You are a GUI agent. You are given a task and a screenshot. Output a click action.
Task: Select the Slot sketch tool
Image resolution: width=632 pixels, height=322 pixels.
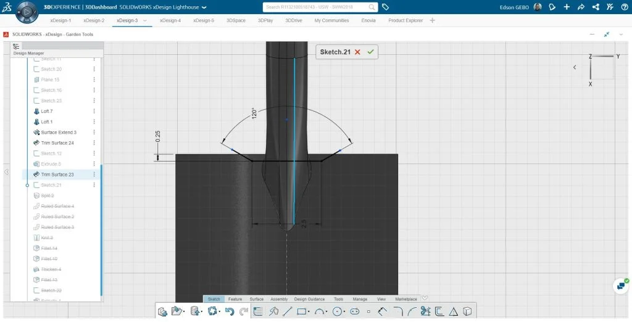coord(354,312)
